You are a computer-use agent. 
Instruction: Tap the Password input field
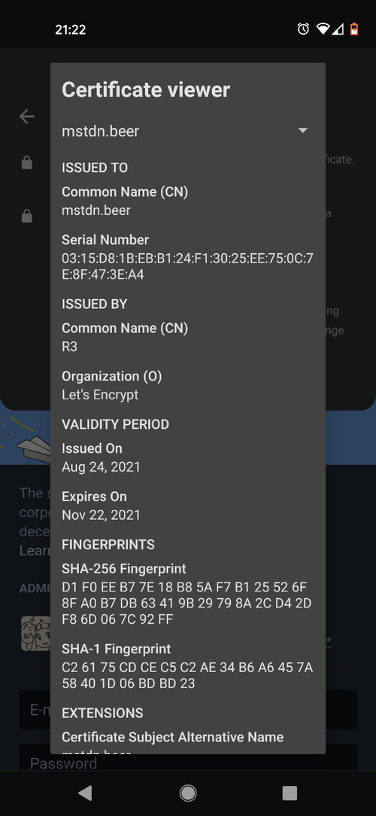pos(188,758)
